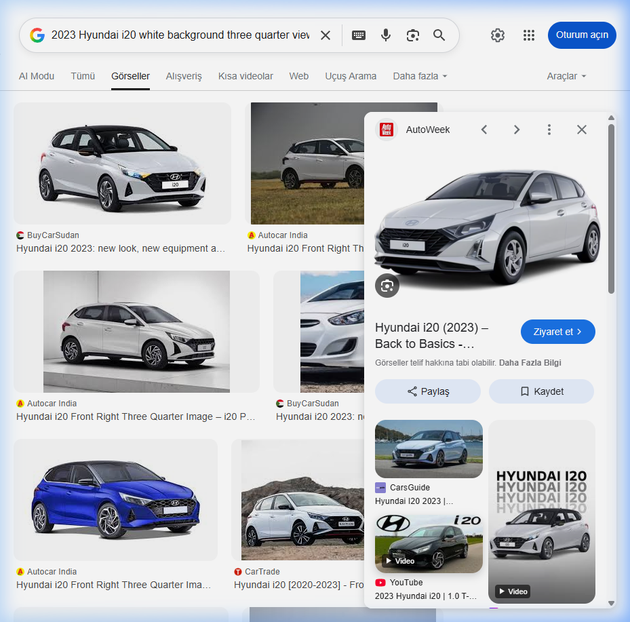
Task: Open quick settings gear icon
Action: pyautogui.click(x=497, y=35)
